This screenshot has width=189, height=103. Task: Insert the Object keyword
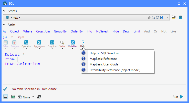(x=15, y=31)
